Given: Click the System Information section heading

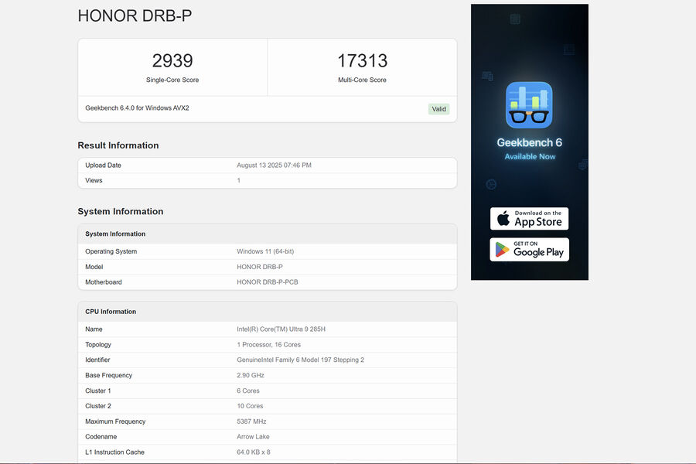Looking at the screenshot, I should tap(121, 211).
